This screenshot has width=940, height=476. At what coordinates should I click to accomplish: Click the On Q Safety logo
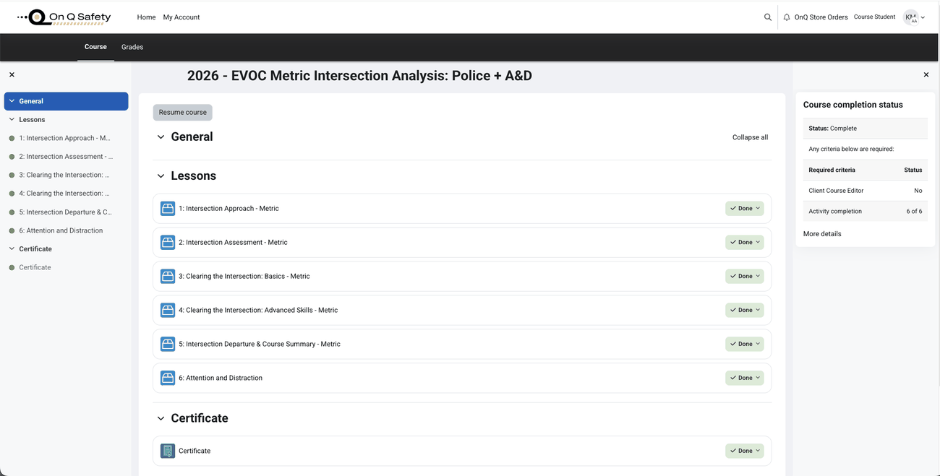[64, 17]
